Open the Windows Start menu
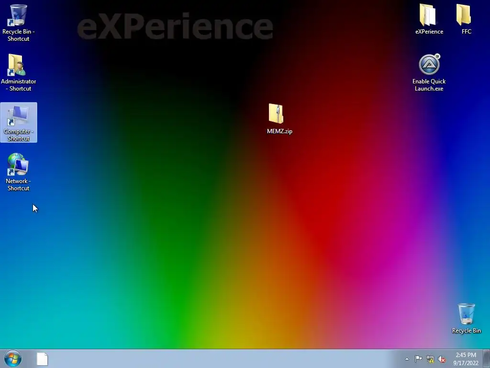This screenshot has width=490, height=368. pyautogui.click(x=13, y=358)
